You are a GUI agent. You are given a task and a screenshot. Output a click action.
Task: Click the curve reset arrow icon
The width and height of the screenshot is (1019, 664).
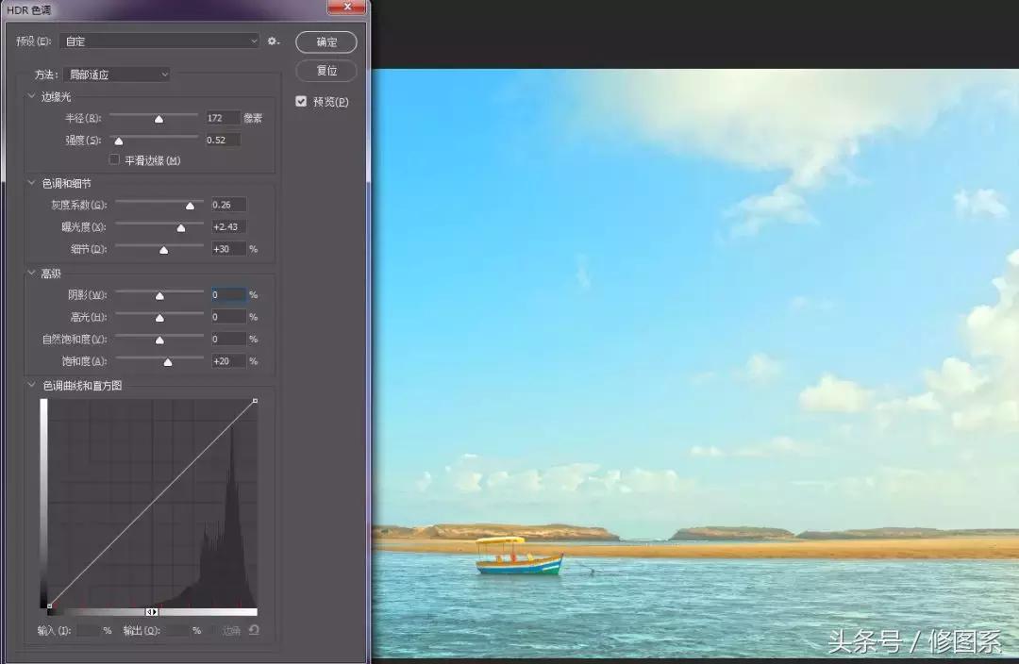pos(254,629)
